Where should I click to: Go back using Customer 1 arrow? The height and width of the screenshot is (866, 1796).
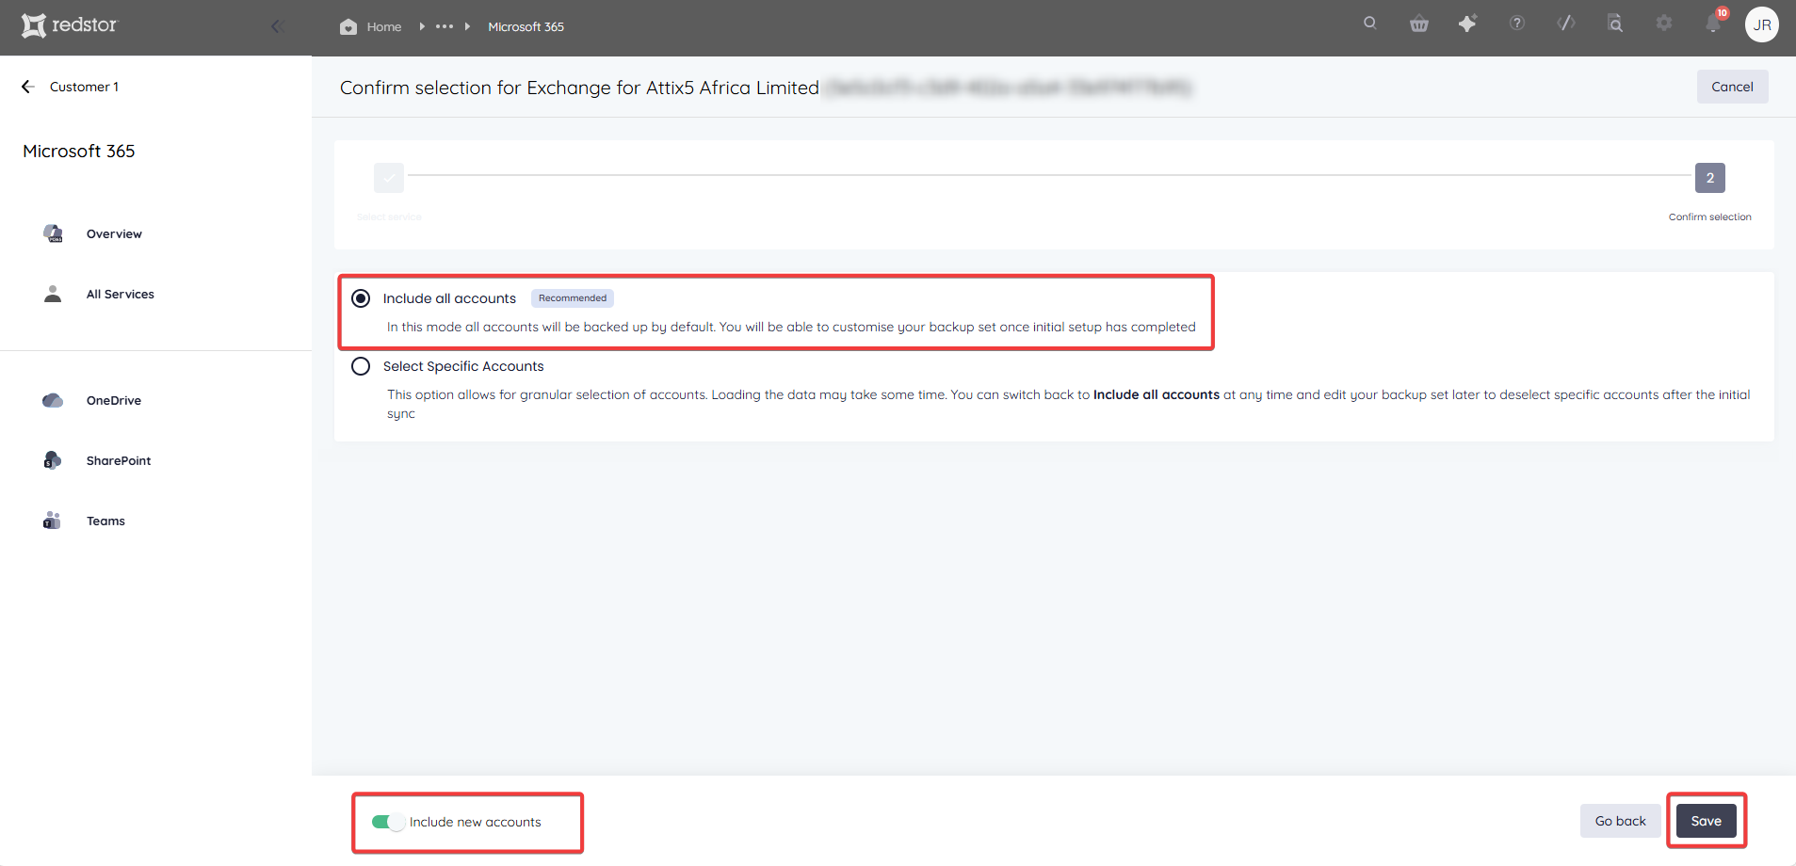[28, 87]
